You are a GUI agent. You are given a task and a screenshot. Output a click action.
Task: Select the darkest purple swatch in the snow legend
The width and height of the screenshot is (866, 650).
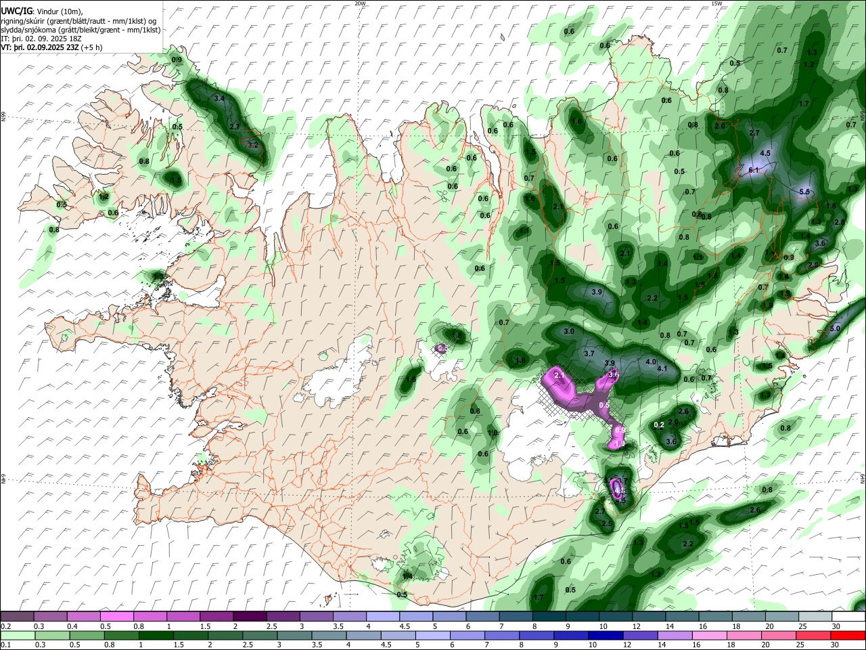tap(249, 616)
